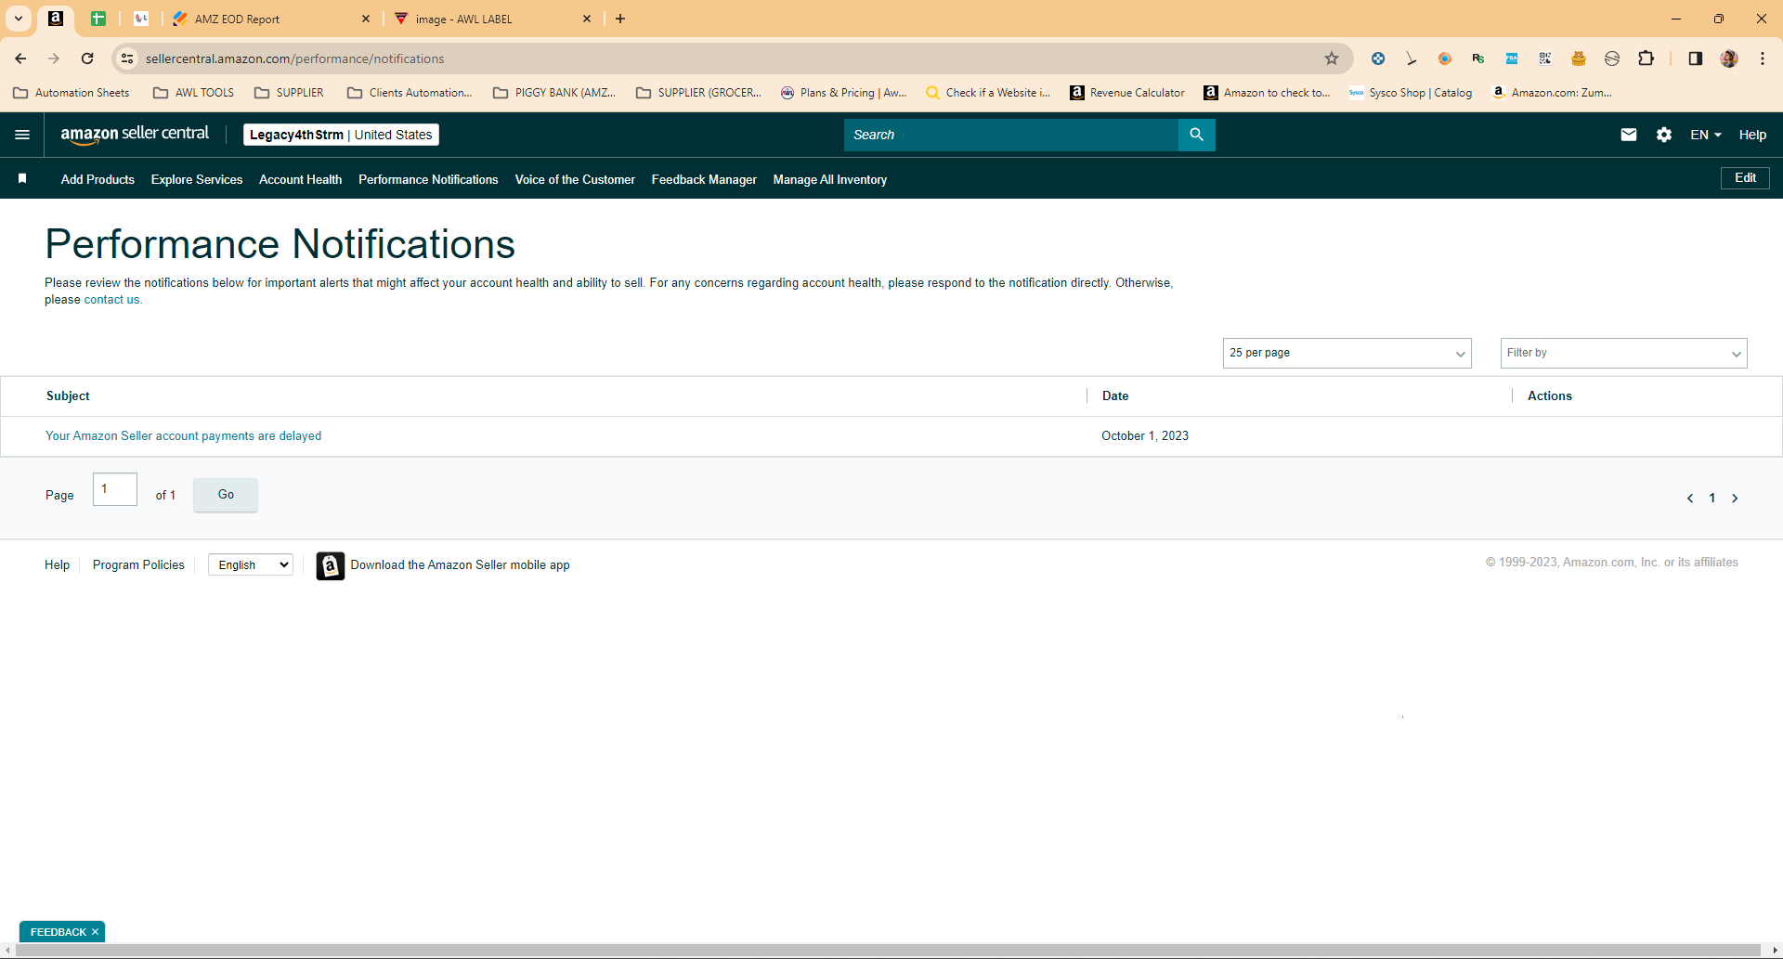
Task: Reload the page with refresh icon
Action: (87, 58)
